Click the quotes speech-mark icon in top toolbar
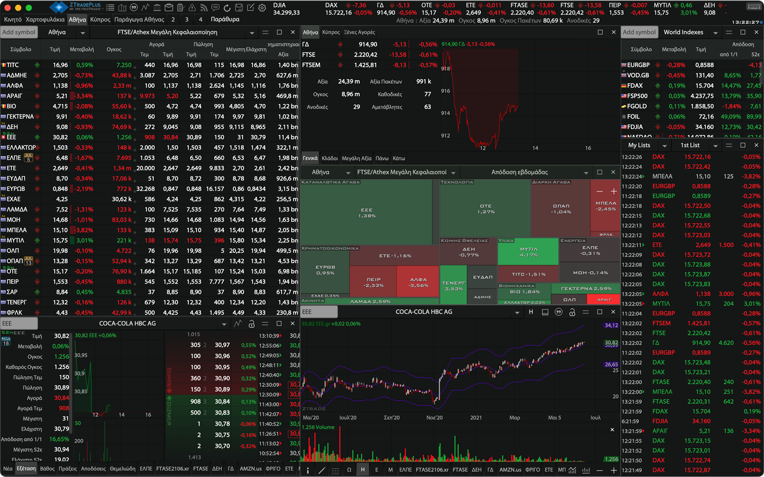 tap(134, 7)
